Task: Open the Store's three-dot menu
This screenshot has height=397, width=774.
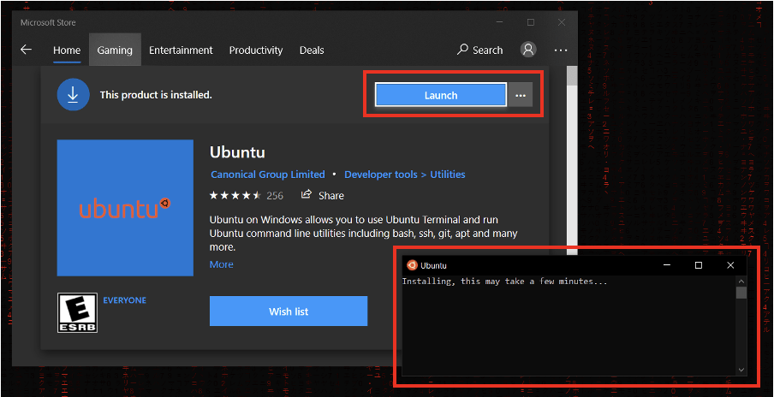Action: click(x=561, y=50)
